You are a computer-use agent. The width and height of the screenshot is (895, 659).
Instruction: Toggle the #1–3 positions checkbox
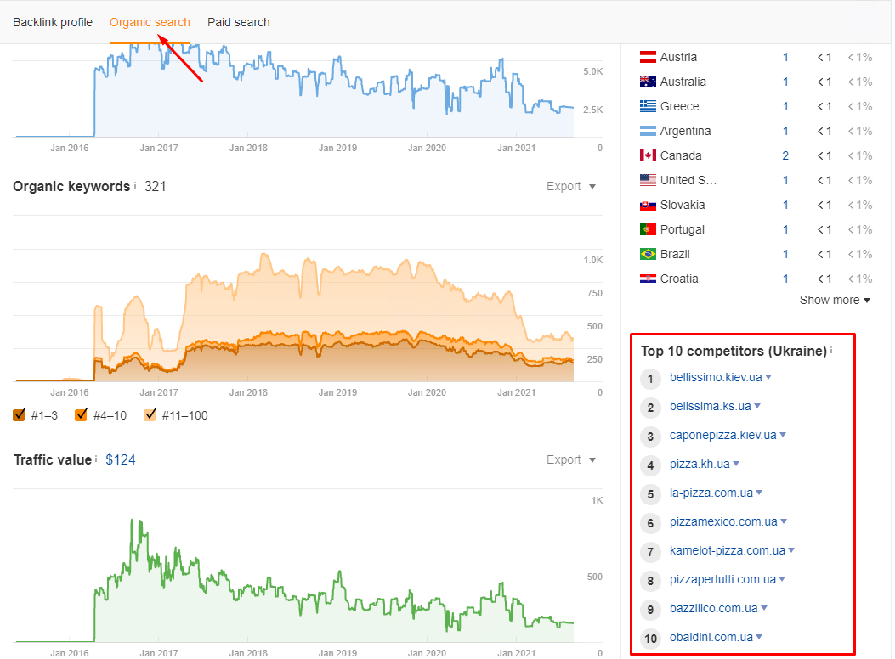click(x=20, y=415)
